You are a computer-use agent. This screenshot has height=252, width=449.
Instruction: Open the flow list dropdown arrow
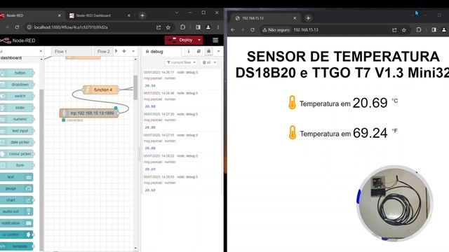pyautogui.click(x=133, y=51)
